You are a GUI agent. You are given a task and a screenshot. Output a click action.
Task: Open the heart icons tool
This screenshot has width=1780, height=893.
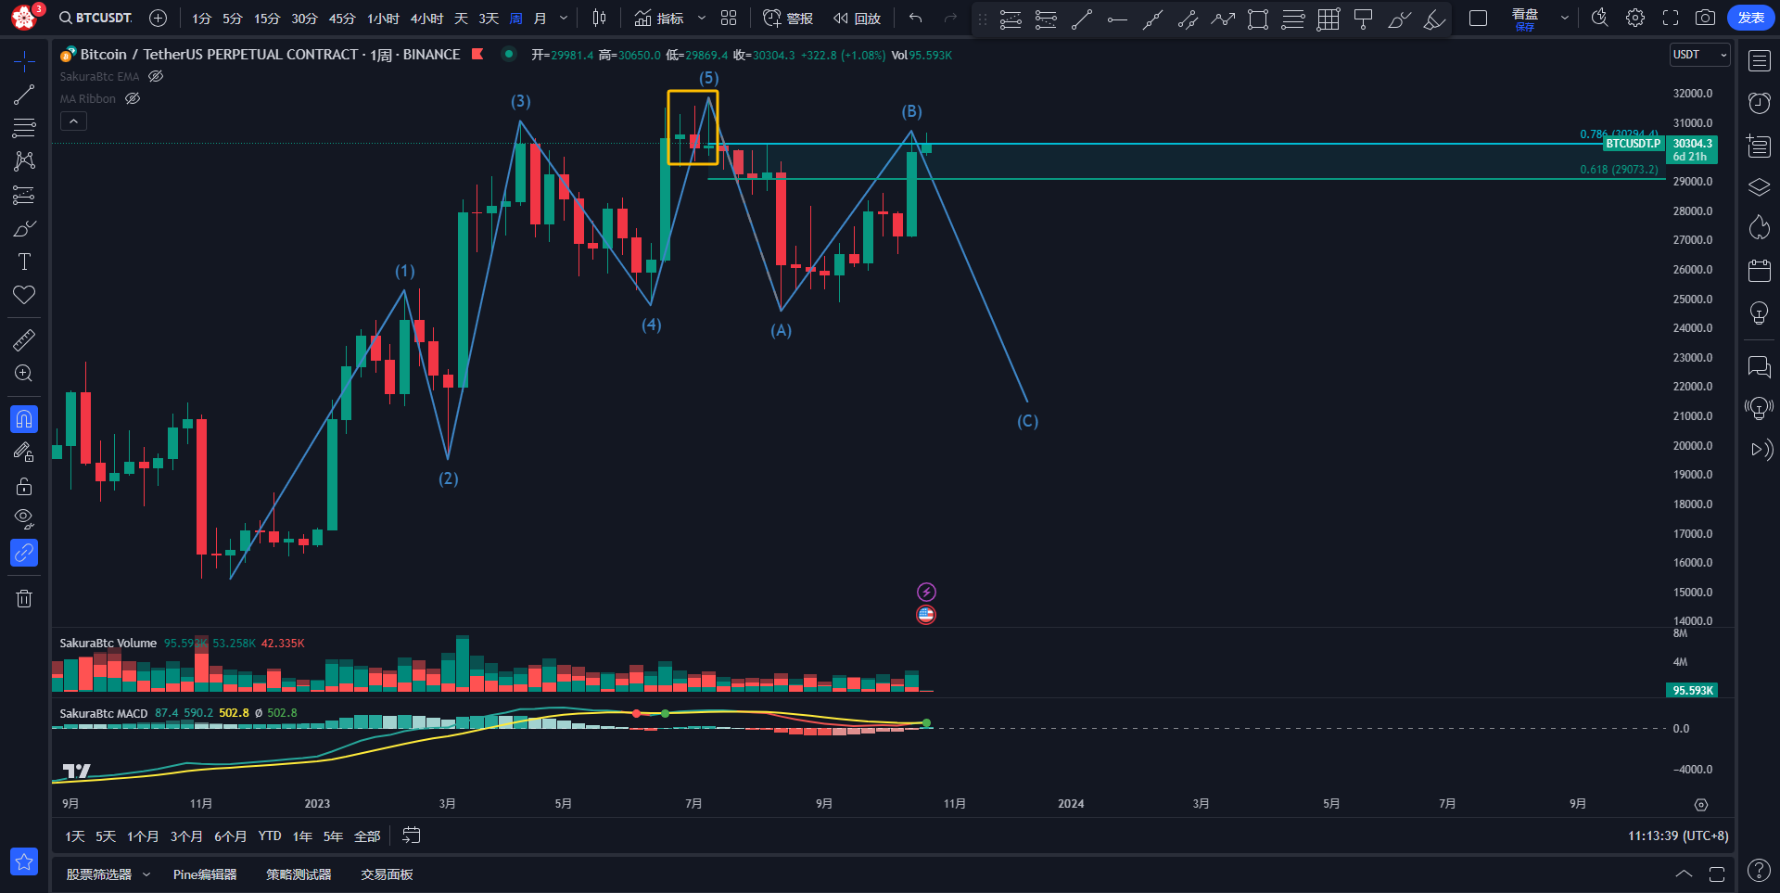(x=24, y=295)
